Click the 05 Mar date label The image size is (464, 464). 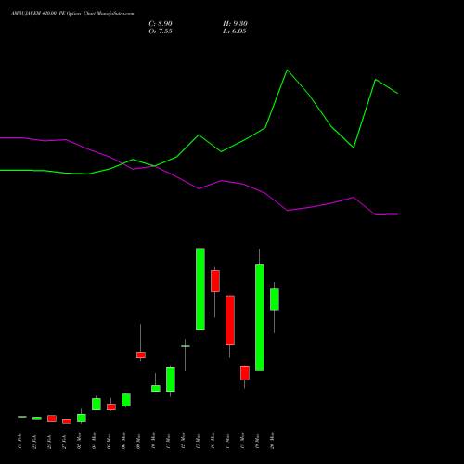[109, 441]
